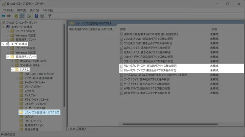Click the policy icon of カスタム クラス: 読み取りアクセス権の拒否
Screen dimensions: 245x137
click(121, 48)
